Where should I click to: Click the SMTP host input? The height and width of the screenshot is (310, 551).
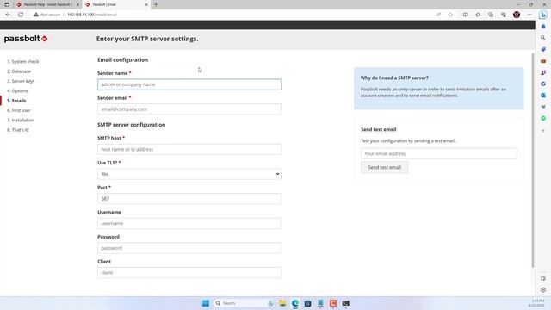click(x=189, y=149)
